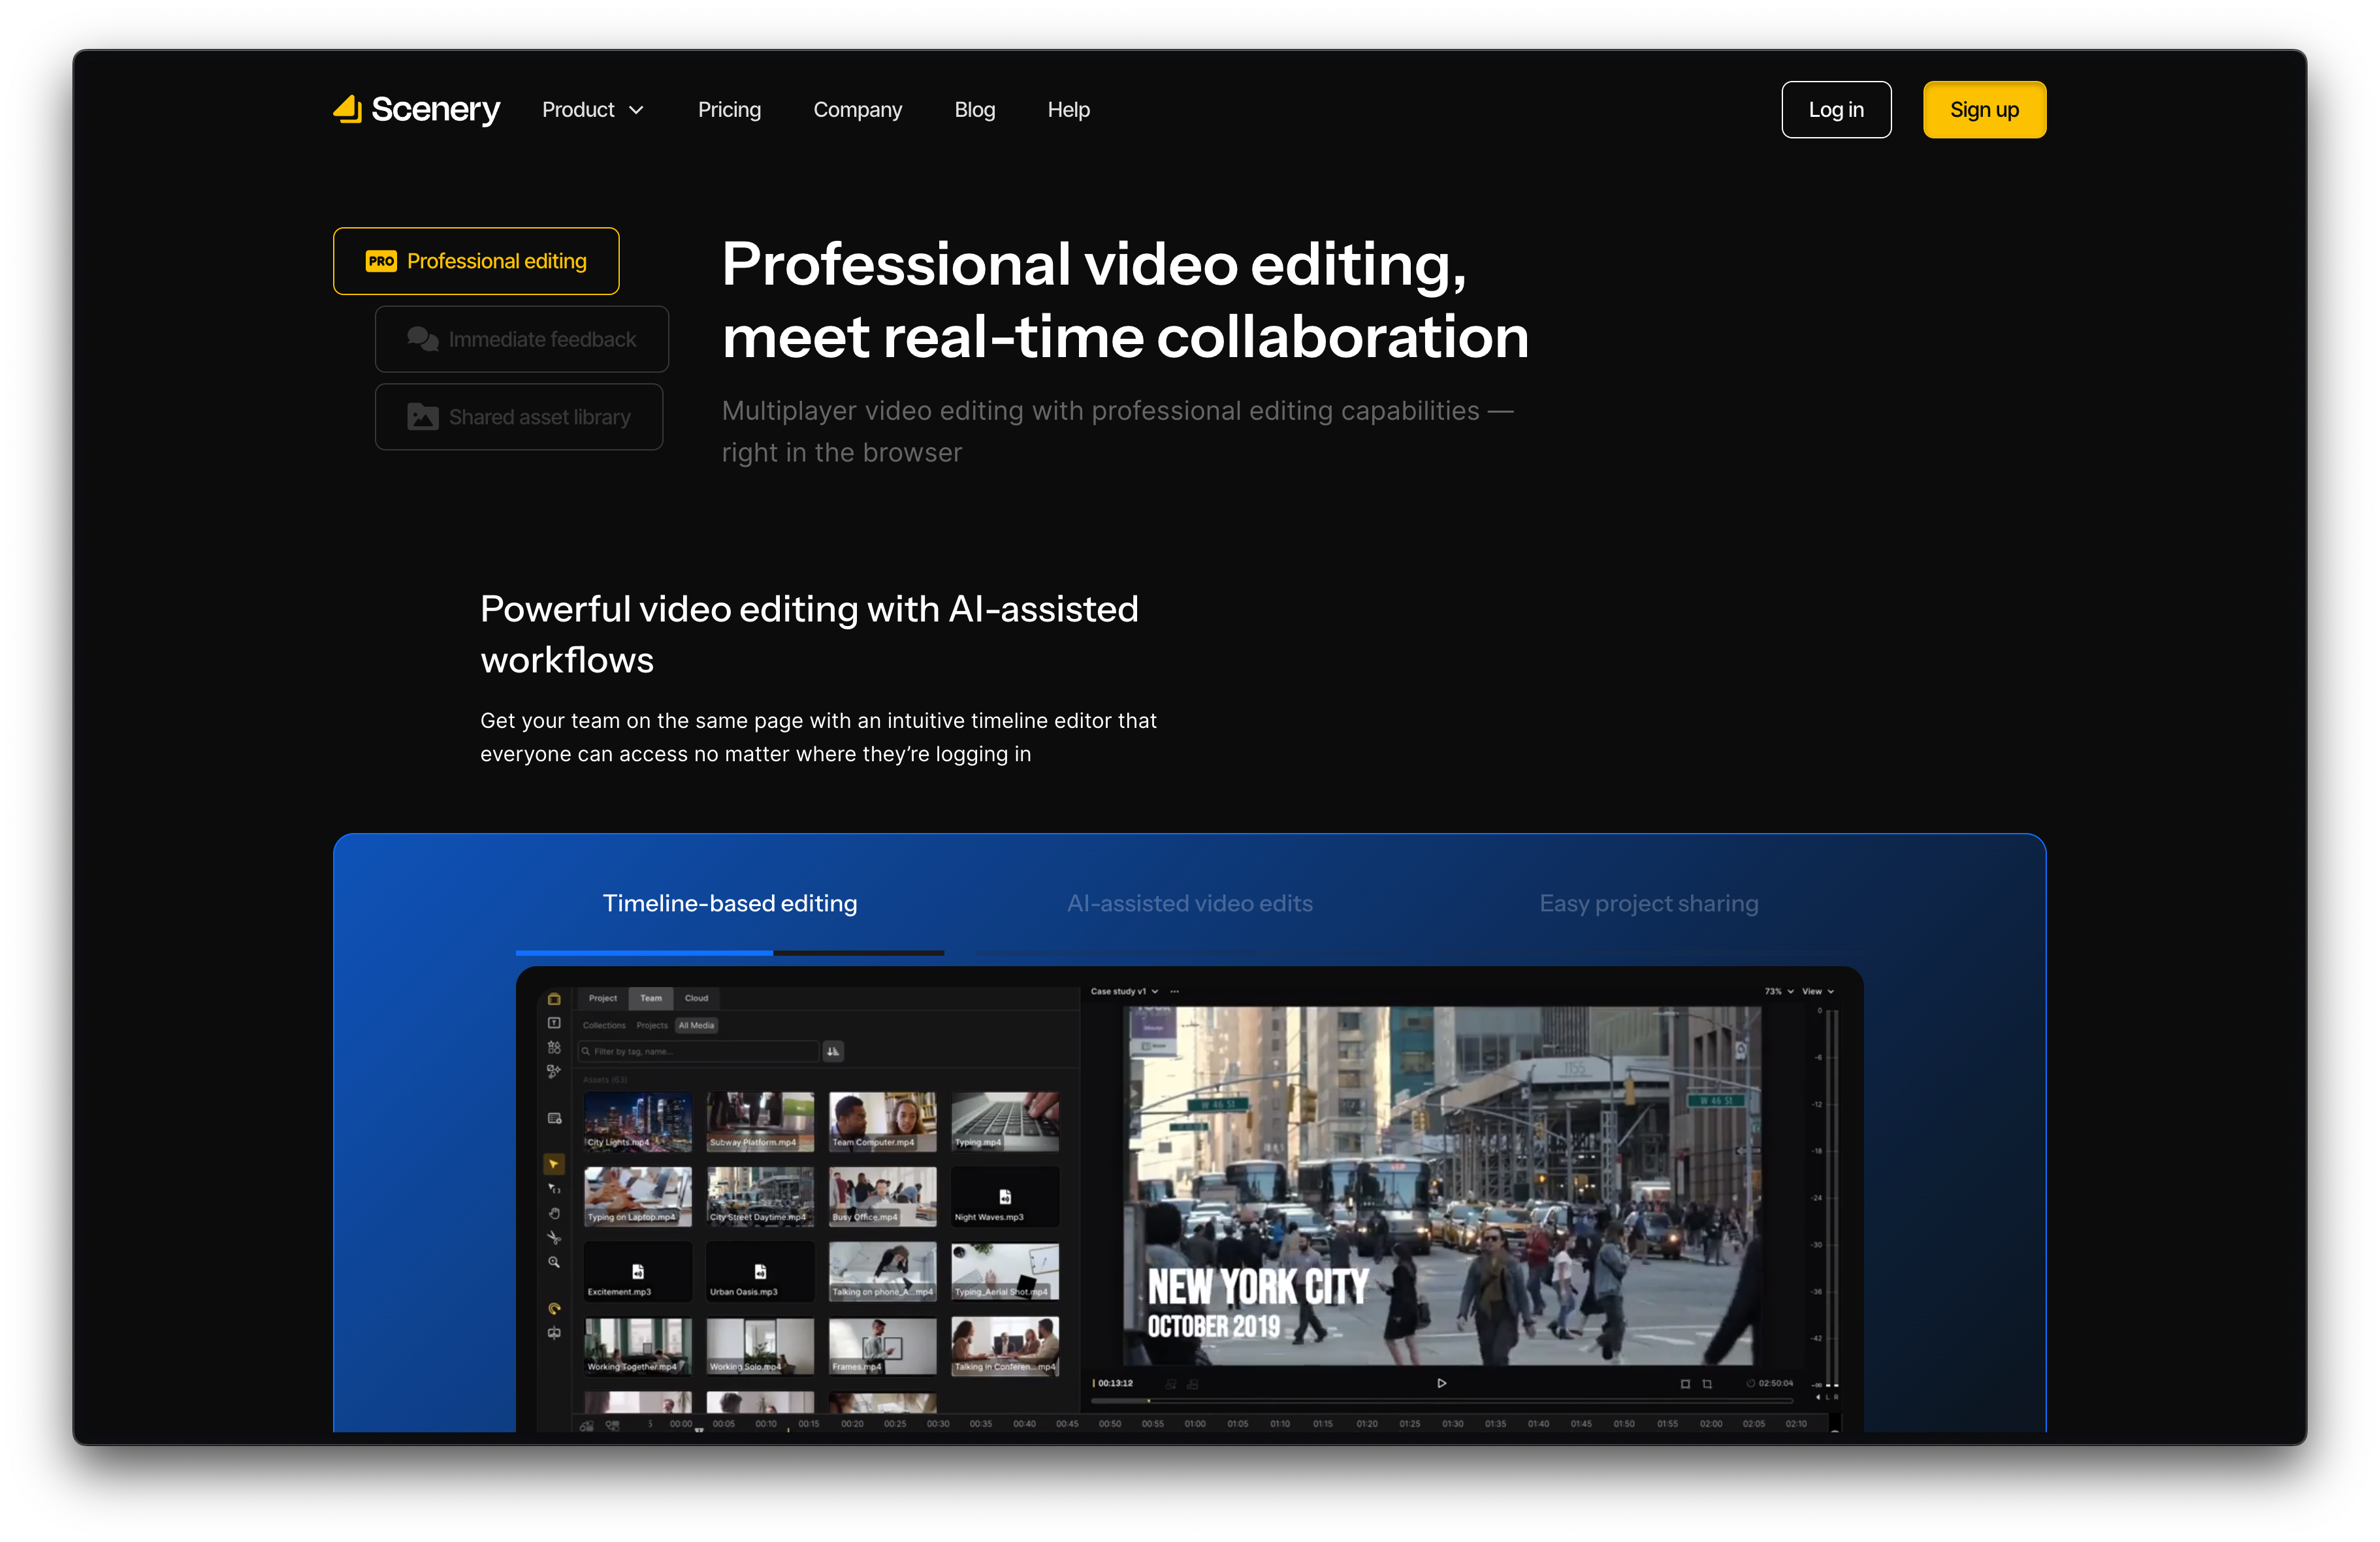Click the preview playback progress bar
Screen dimensions: 2380x1542
pyautogui.click(x=1442, y=1401)
